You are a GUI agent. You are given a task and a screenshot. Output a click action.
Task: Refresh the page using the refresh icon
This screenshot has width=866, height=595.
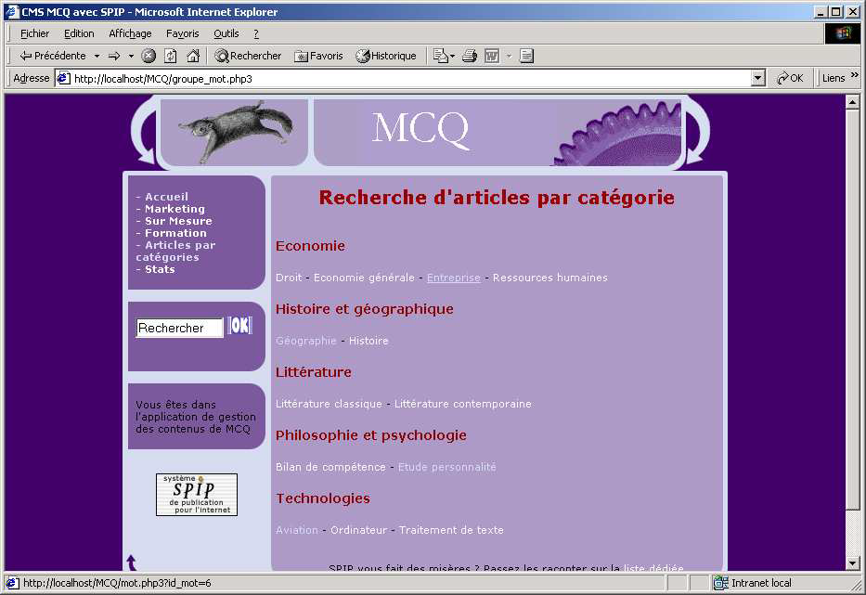pos(171,56)
